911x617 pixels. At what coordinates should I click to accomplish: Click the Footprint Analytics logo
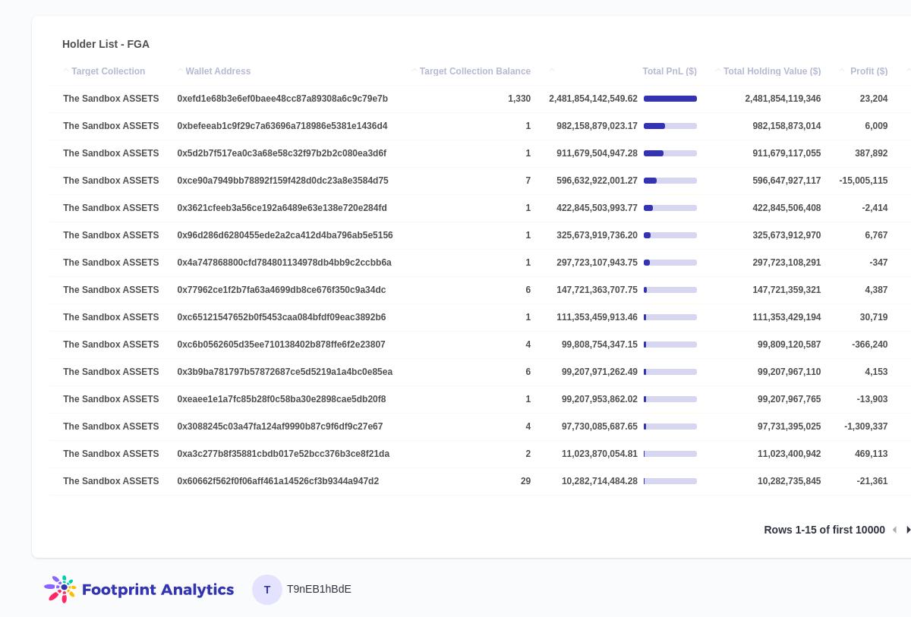(x=139, y=590)
